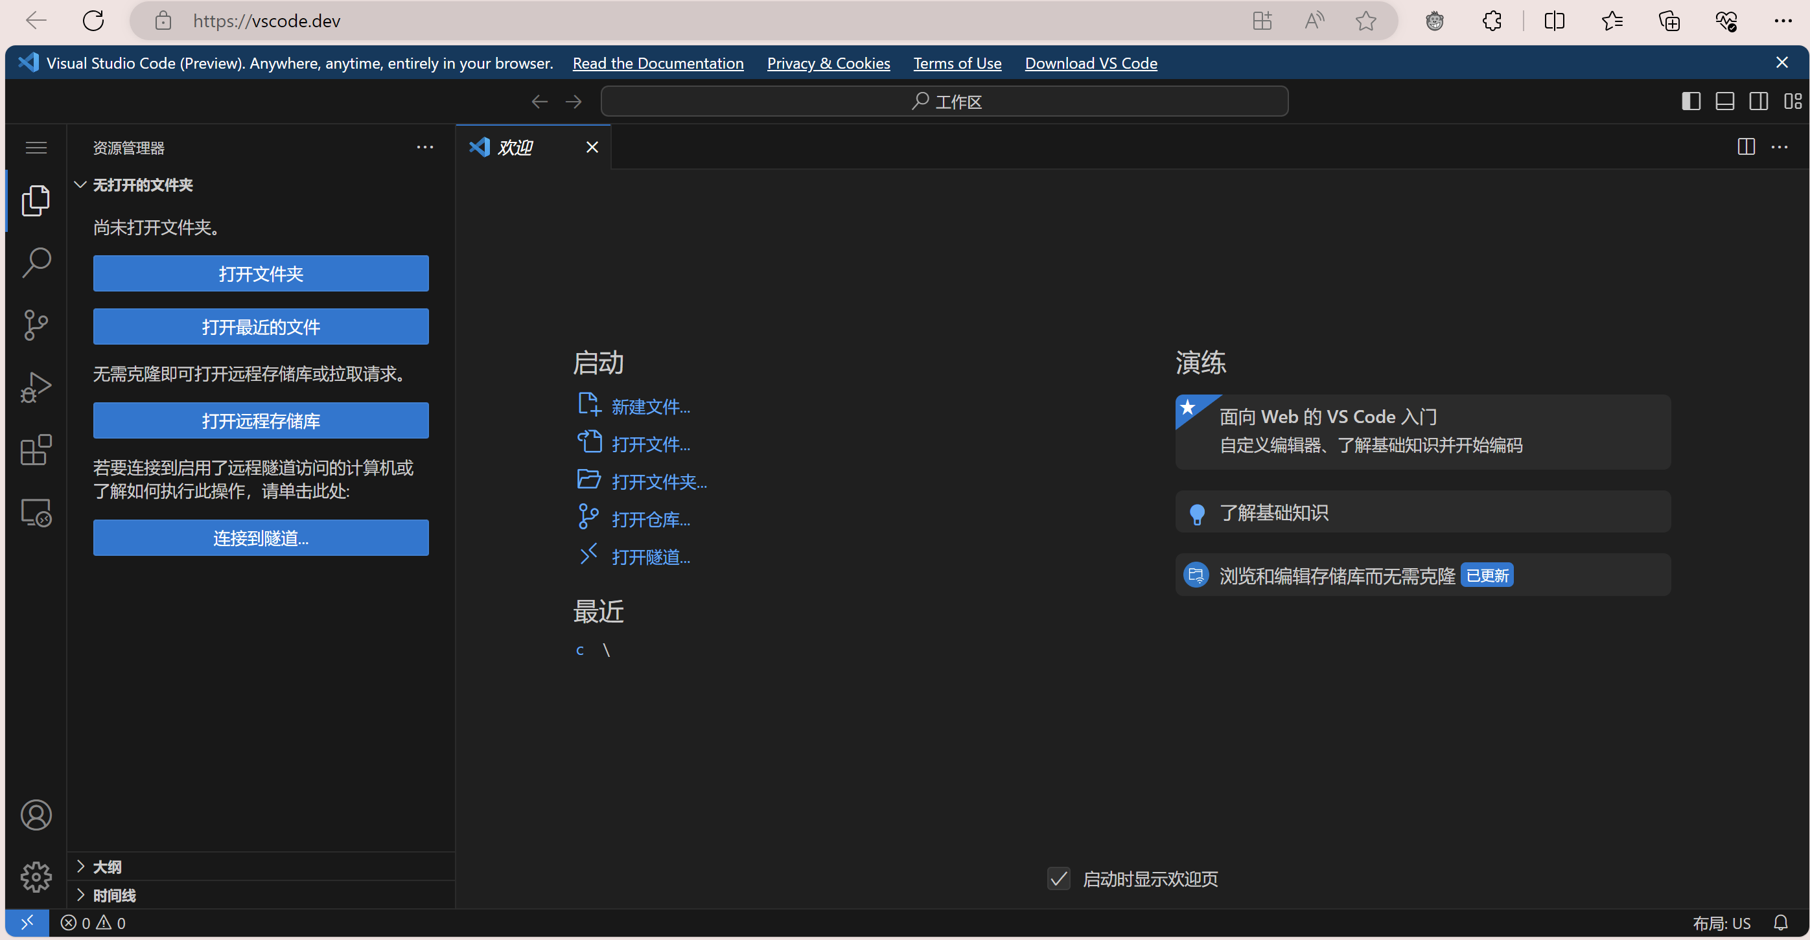The height and width of the screenshot is (940, 1810).
Task: Open the Extensions view
Action: tap(36, 450)
